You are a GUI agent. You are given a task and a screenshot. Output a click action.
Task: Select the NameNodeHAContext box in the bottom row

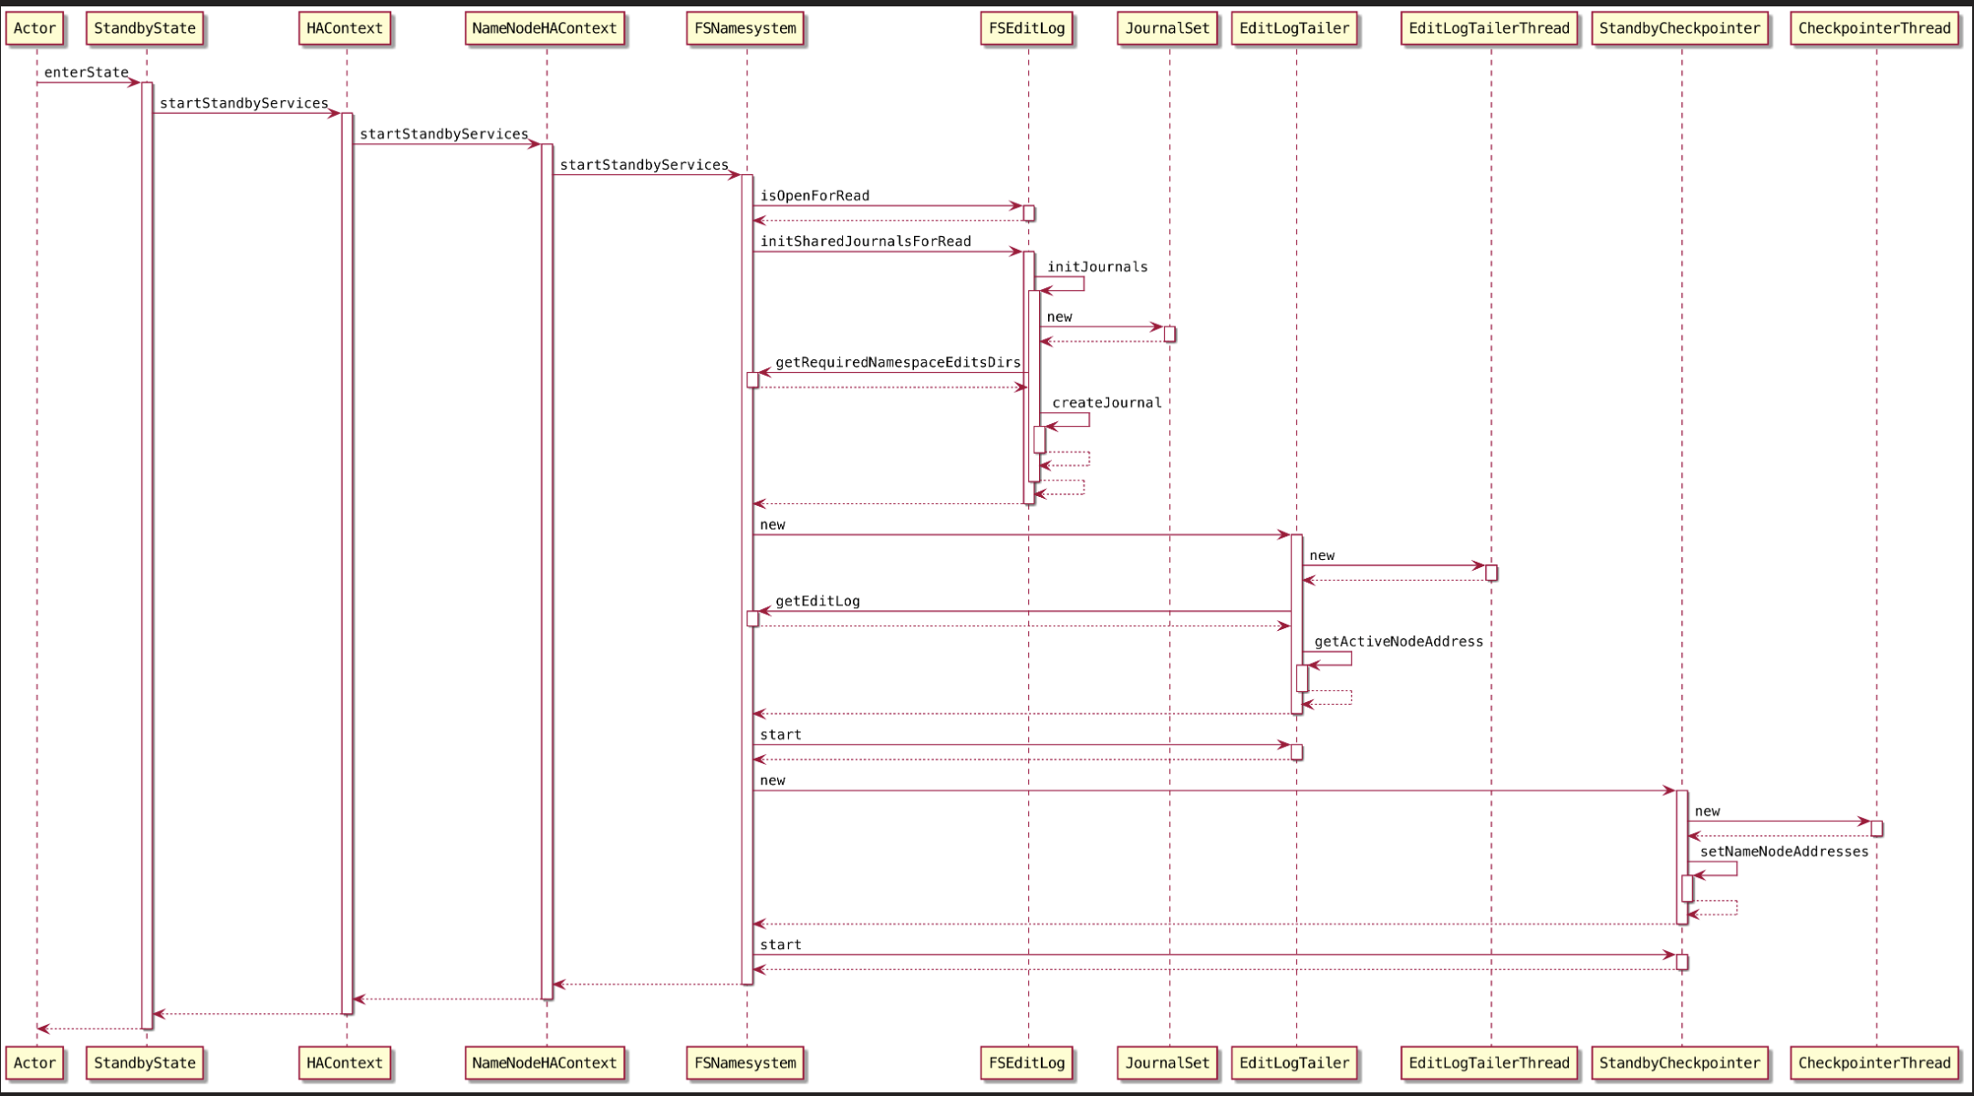pyautogui.click(x=545, y=1062)
